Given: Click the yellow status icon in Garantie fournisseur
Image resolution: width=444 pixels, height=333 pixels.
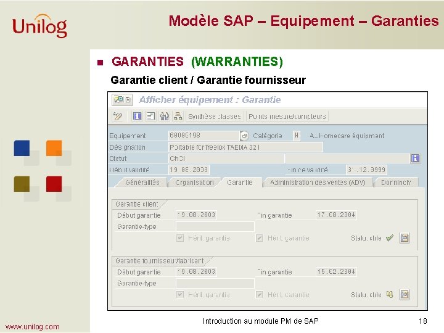Looking at the screenshot, I should coord(390,295).
